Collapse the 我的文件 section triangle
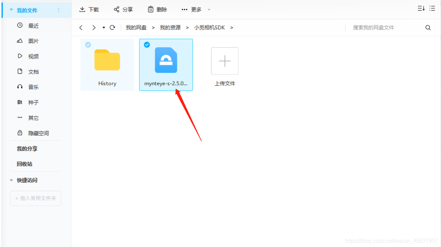The image size is (441, 247). click(11, 10)
